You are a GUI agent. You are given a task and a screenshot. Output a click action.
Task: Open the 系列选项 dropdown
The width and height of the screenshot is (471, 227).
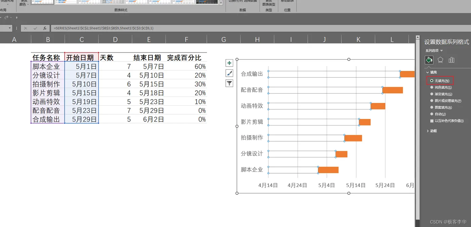point(434,51)
